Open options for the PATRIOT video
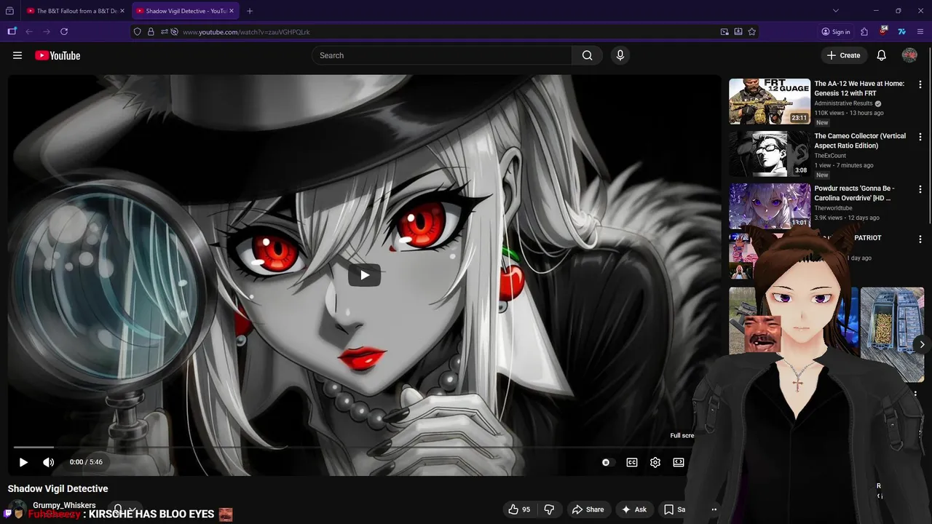 point(920,239)
